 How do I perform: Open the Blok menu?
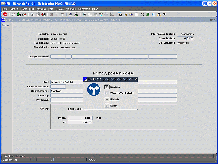click(32, 9)
